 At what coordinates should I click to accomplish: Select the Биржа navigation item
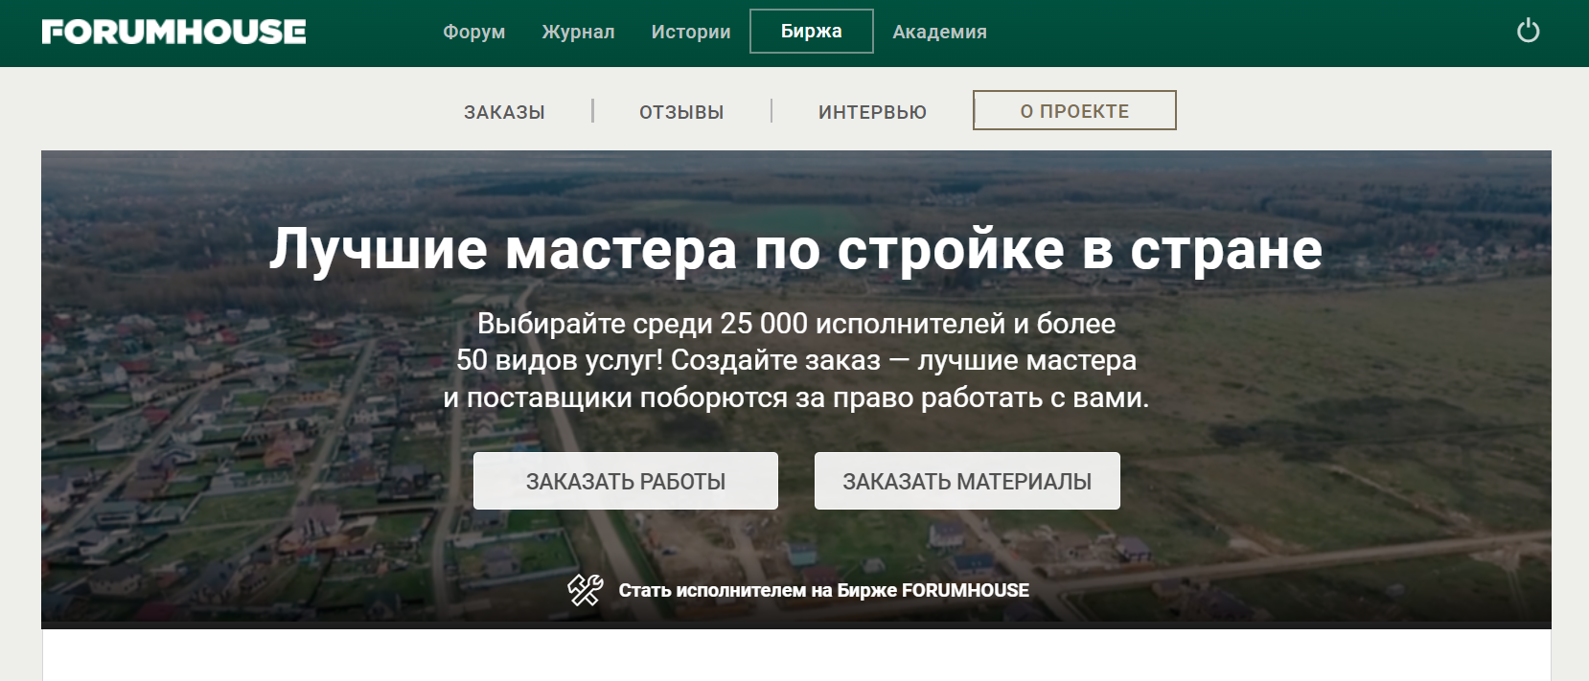pyautogui.click(x=811, y=32)
